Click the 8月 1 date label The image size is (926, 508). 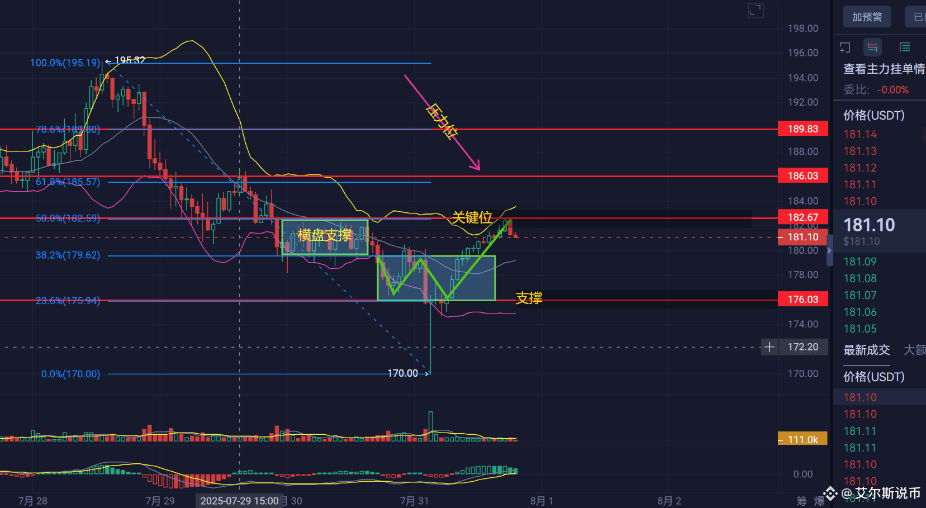click(x=542, y=501)
